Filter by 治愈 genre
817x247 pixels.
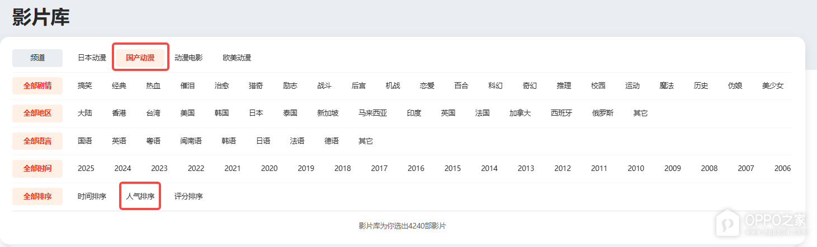pos(222,85)
